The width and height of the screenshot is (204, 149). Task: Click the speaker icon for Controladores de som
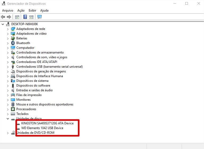tap(13, 57)
